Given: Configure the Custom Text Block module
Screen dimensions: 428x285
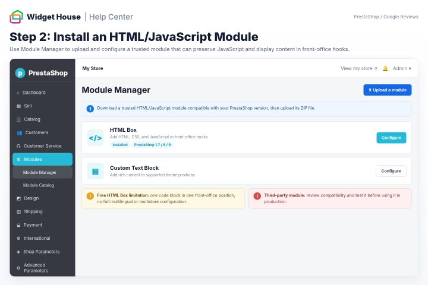Looking at the screenshot, I should pos(391,171).
